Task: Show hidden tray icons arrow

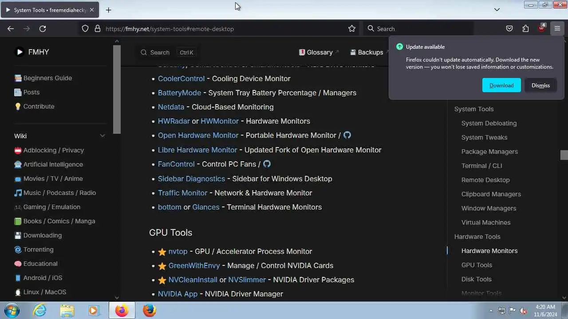Action: point(491,311)
